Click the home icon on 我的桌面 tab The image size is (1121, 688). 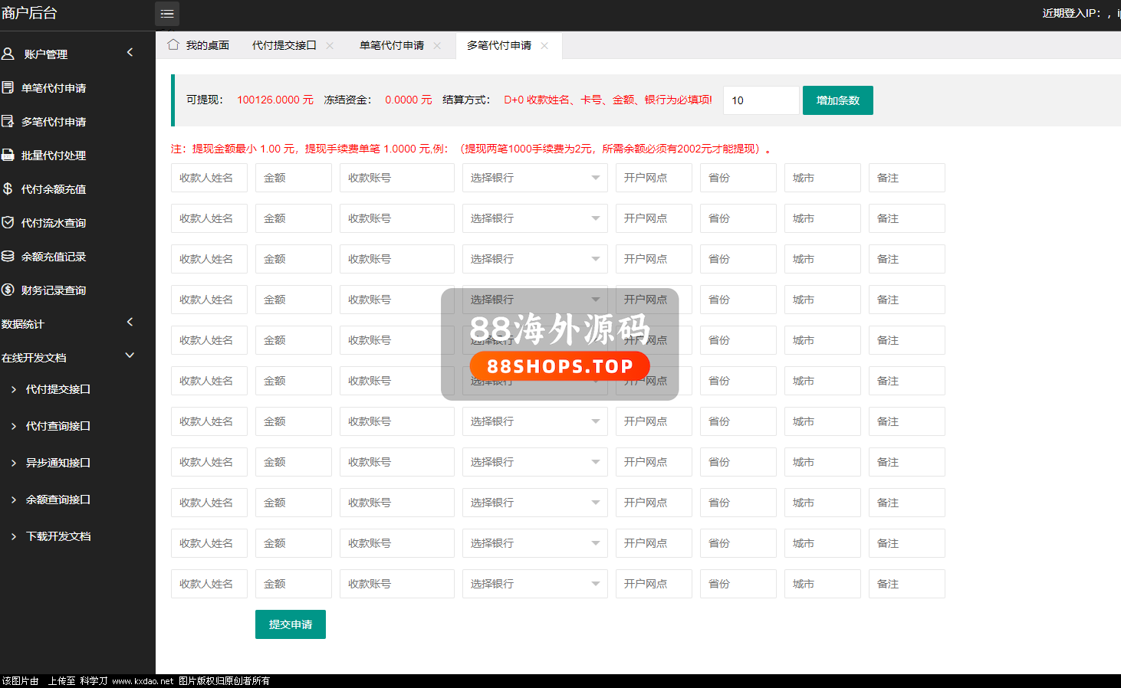tap(173, 44)
